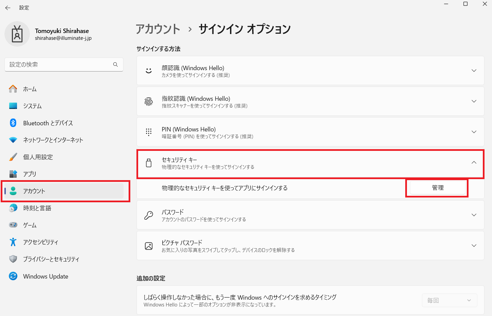Open Windows Update settings page
Image resolution: width=492 pixels, height=316 pixels.
point(64,276)
